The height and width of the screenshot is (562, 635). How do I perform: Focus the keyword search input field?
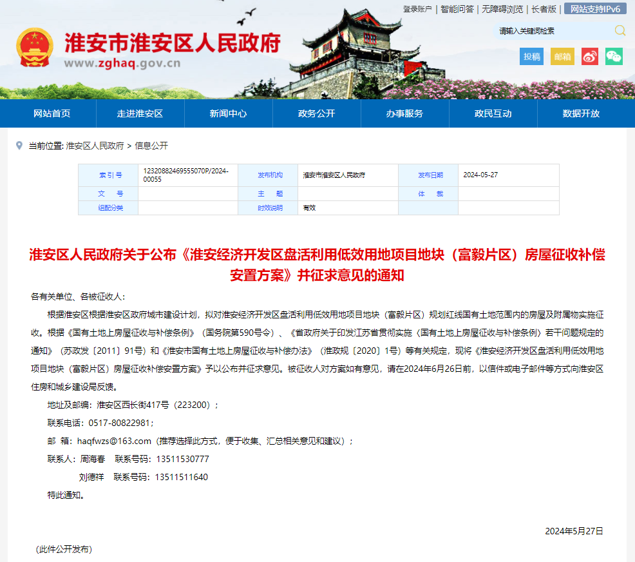(x=553, y=31)
